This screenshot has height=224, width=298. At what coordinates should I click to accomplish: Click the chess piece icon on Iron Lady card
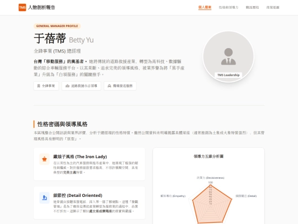(x=45, y=159)
